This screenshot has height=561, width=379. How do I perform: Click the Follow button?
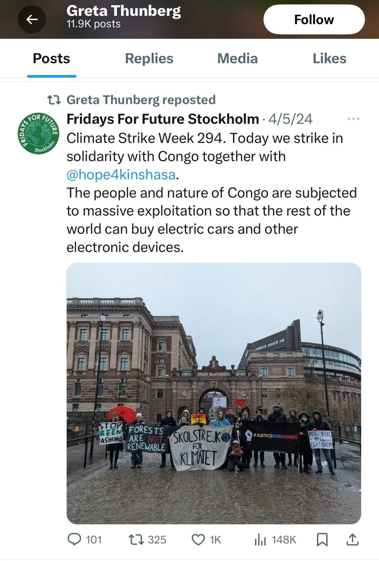(x=314, y=20)
